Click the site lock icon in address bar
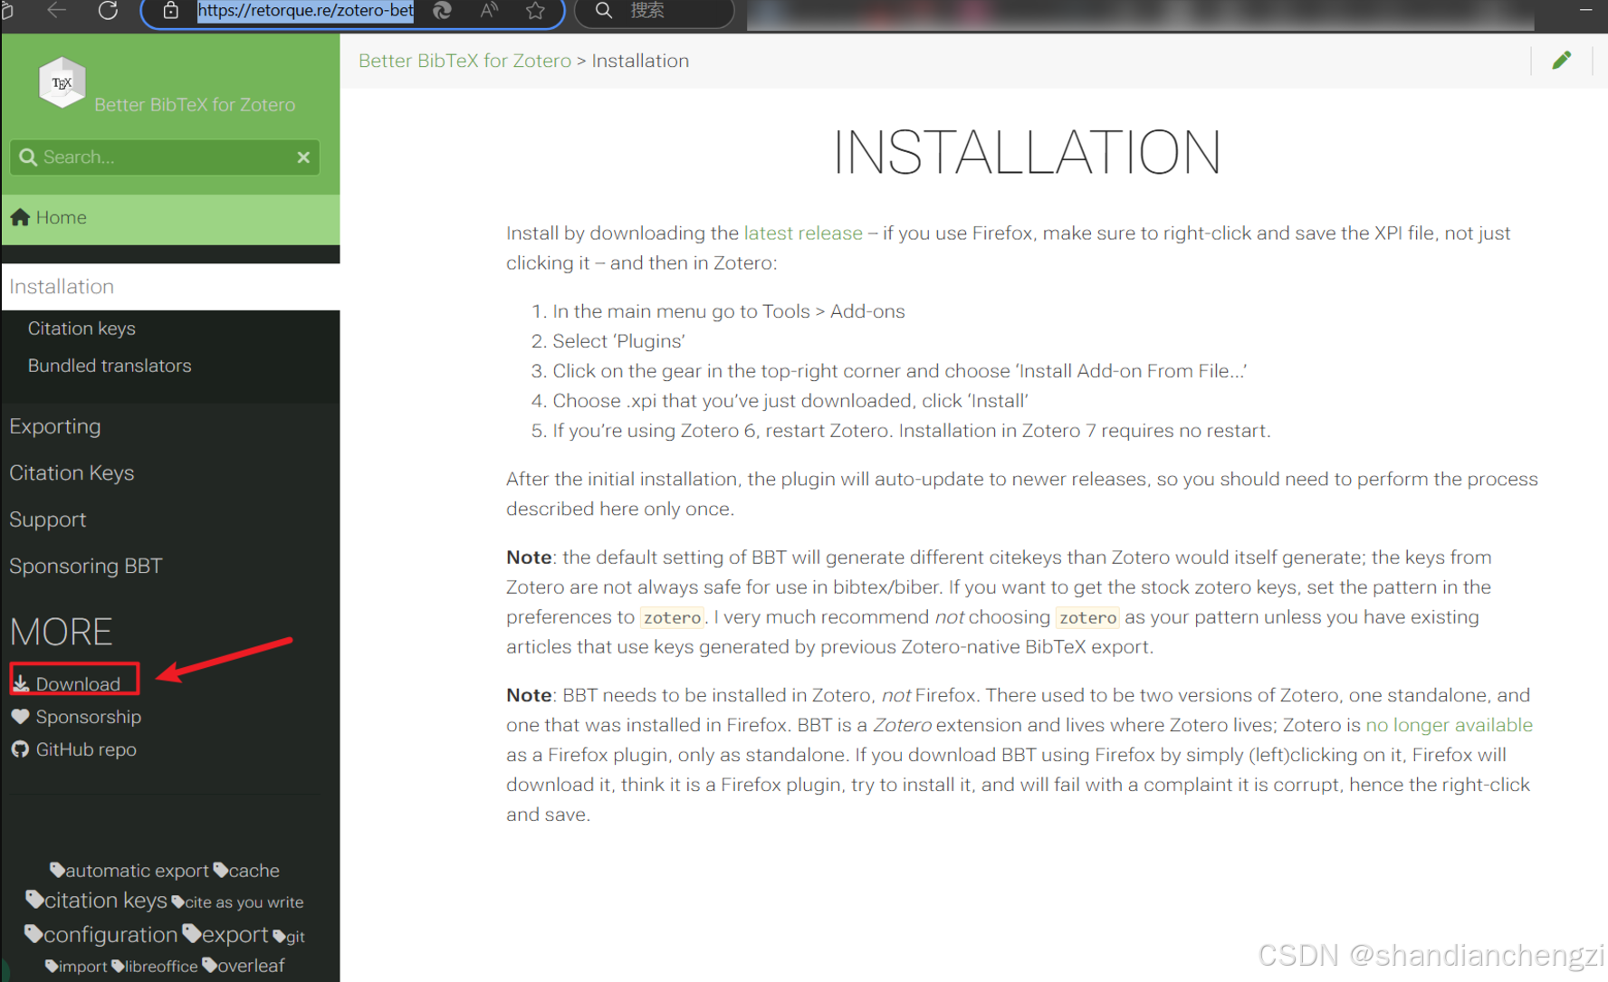Image resolution: width=1608 pixels, height=982 pixels. coord(170,11)
